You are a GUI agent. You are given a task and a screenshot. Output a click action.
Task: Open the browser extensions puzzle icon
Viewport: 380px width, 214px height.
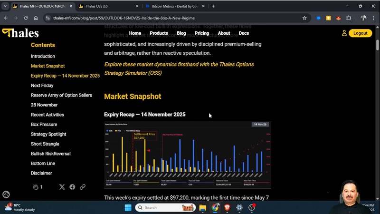click(x=349, y=18)
